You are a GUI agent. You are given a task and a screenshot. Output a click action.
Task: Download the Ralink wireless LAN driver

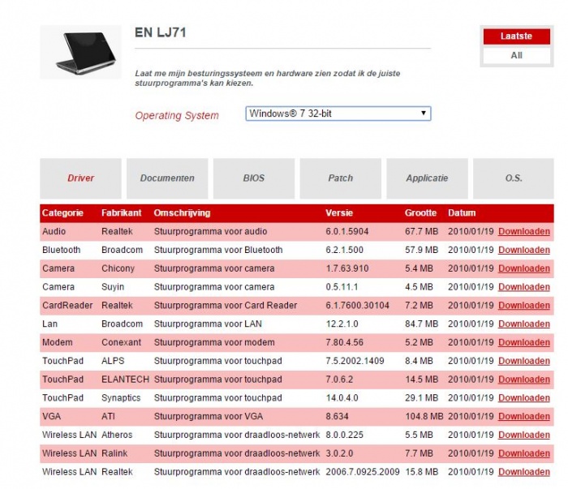[x=524, y=453]
